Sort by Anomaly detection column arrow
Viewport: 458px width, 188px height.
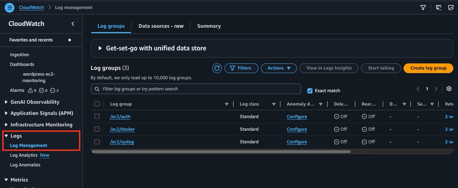(x=321, y=104)
